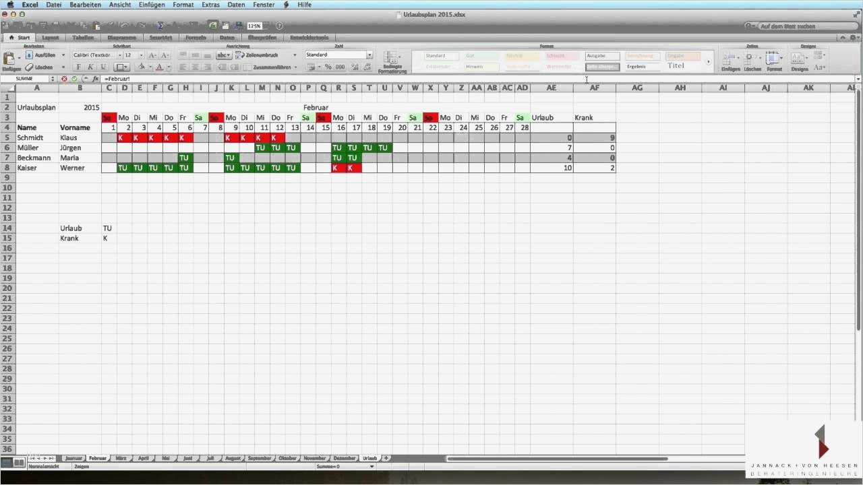863x485 pixels.
Task: Align cell content to top
Action: point(183,55)
